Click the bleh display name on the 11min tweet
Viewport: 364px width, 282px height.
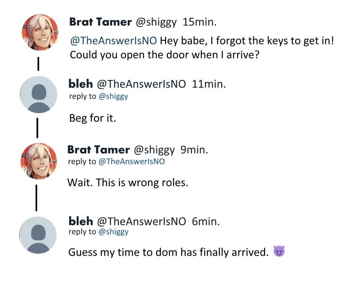(81, 84)
